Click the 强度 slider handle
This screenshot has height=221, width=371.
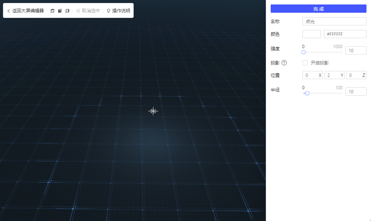[304, 52]
